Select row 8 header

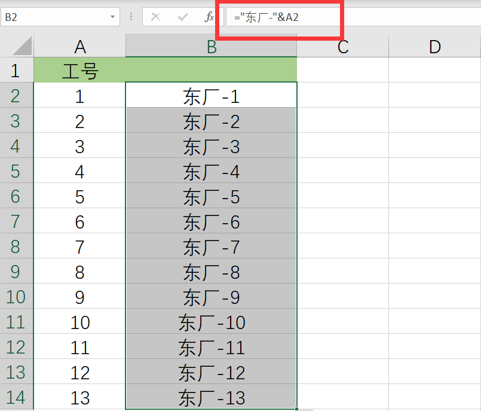pyautogui.click(x=17, y=246)
